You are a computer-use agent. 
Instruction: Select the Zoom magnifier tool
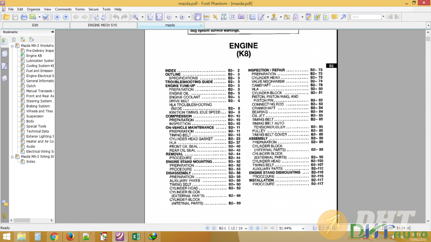135,17
